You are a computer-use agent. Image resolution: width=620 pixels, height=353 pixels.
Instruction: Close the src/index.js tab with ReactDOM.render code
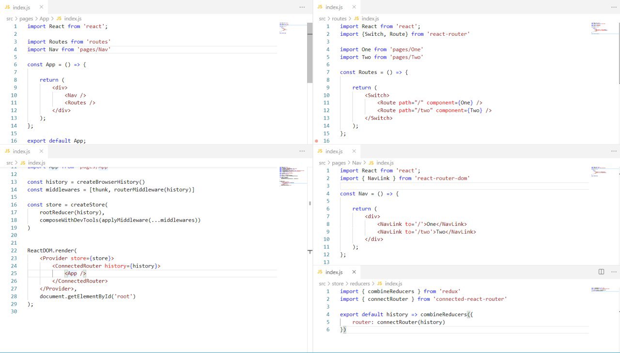41,151
